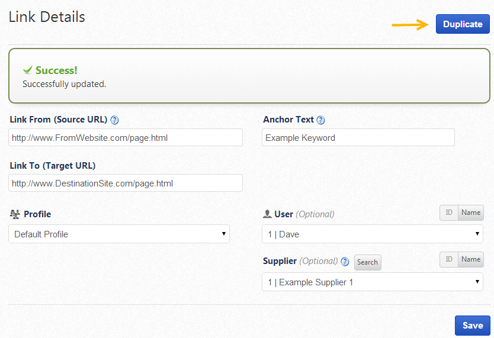Click help icon beside Link From label
The image size is (494, 338).
point(115,120)
